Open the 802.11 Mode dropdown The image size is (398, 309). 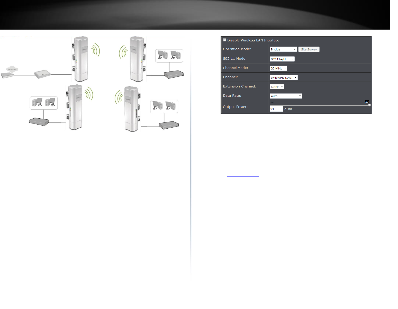point(282,59)
